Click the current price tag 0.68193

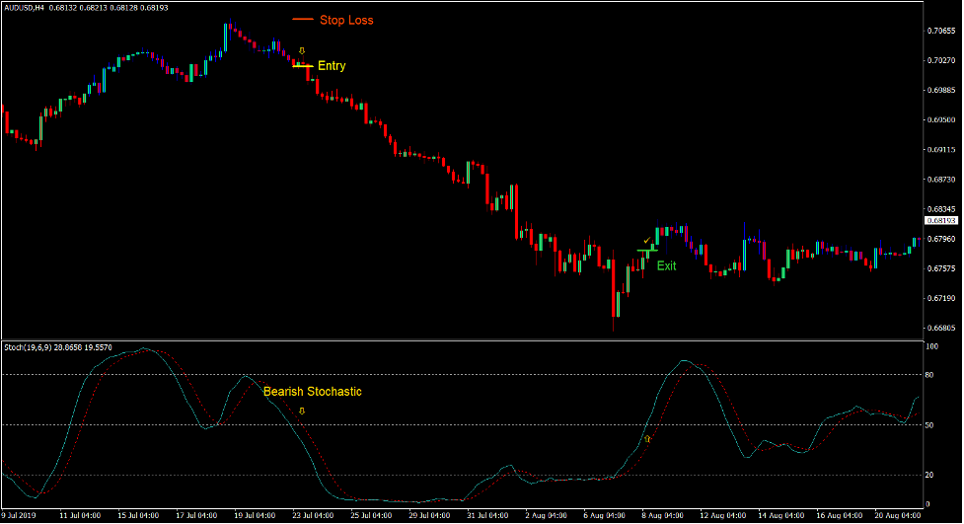tap(942, 221)
